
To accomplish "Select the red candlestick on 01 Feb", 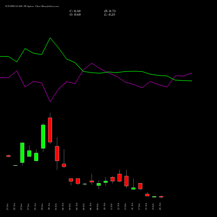I will (57, 154).
